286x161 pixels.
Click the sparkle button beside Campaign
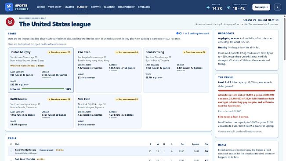coord(277,7)
